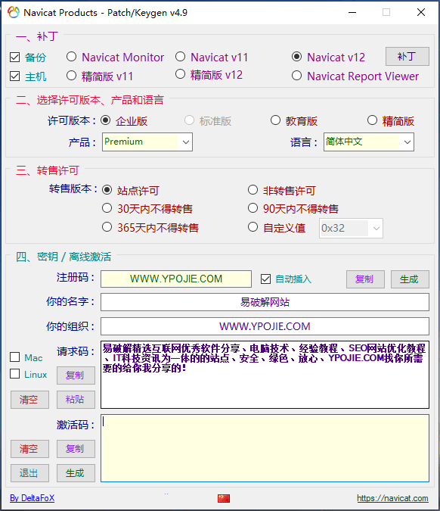This screenshot has height=511, width=440.
Task: Open the 0x32 custom value dropdown
Action: point(351,228)
